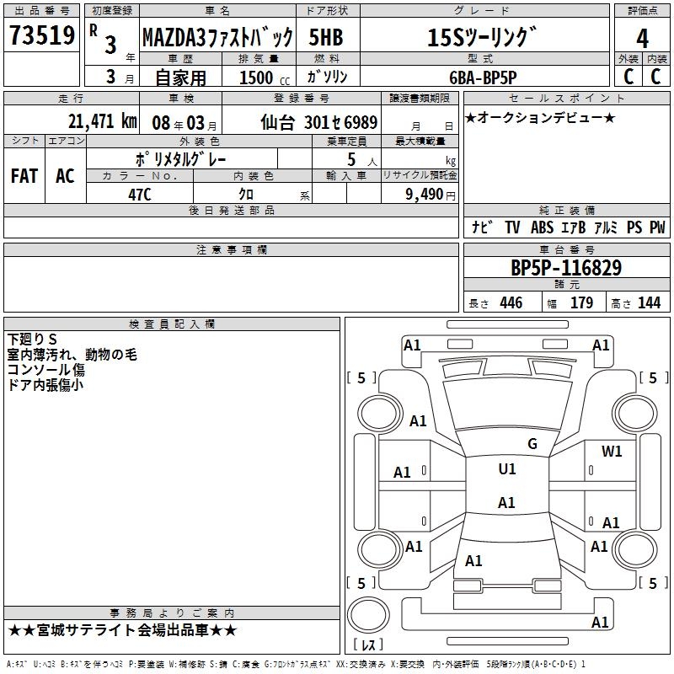This screenshot has width=674, height=674.
Task: Click the car name MAZDA3 ファストバック
Action: [x=217, y=38]
